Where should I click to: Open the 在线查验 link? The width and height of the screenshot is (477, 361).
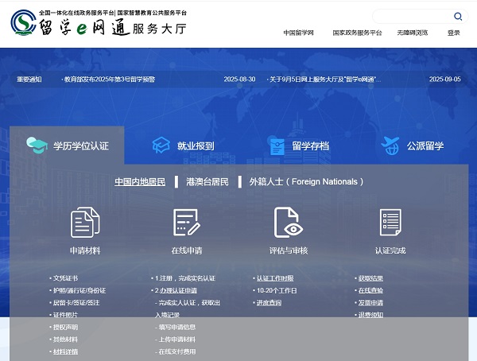tap(370, 290)
